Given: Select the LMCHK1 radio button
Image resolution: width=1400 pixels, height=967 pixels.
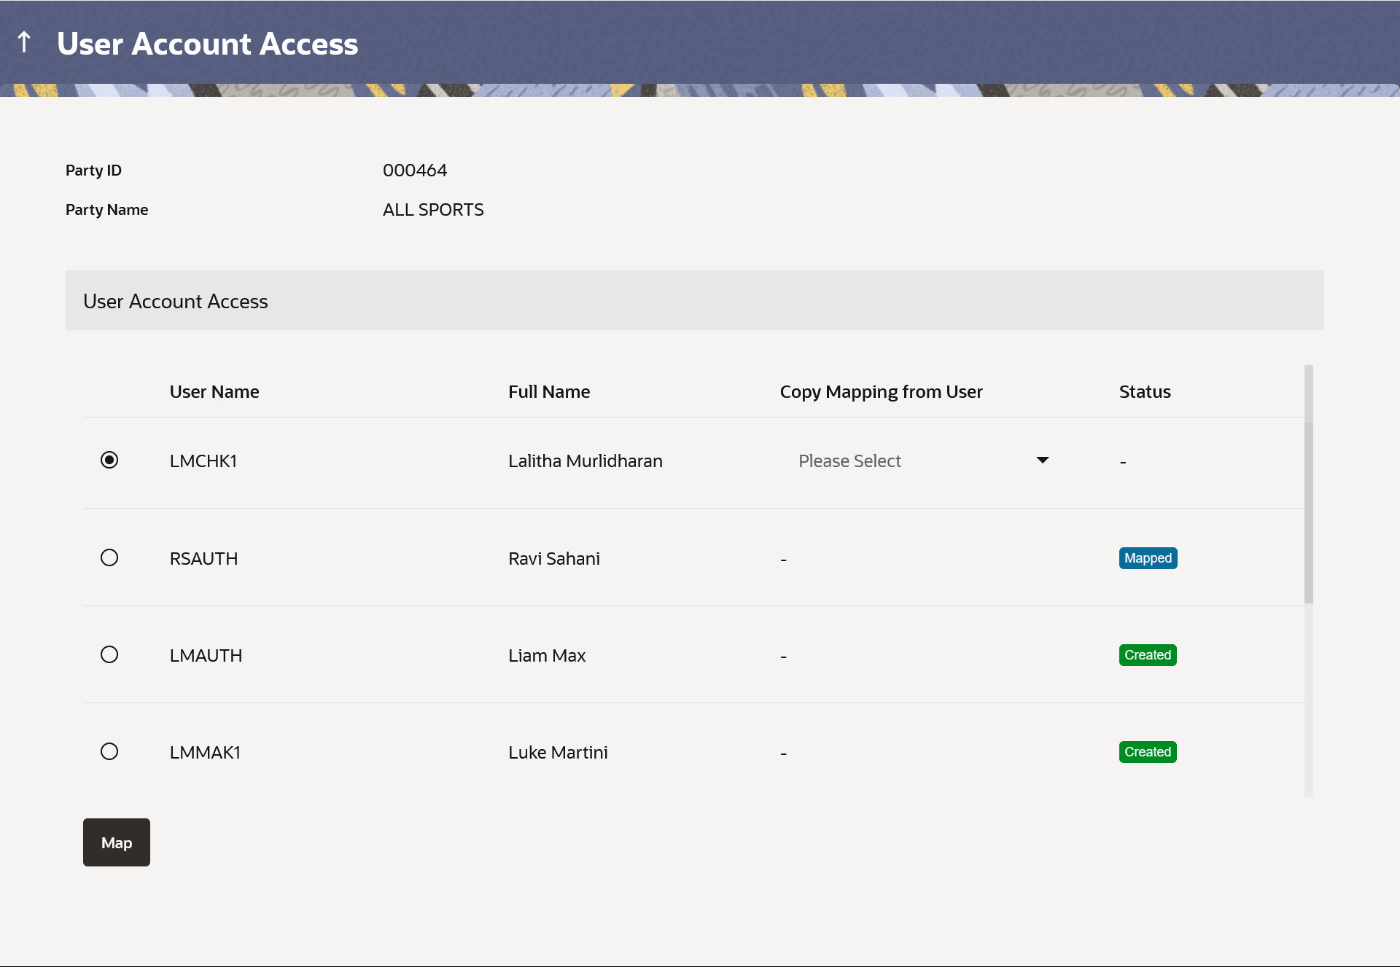Looking at the screenshot, I should (109, 460).
